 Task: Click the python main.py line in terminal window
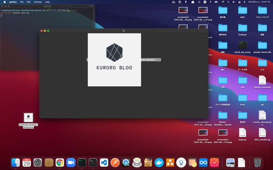click(x=21, y=13)
